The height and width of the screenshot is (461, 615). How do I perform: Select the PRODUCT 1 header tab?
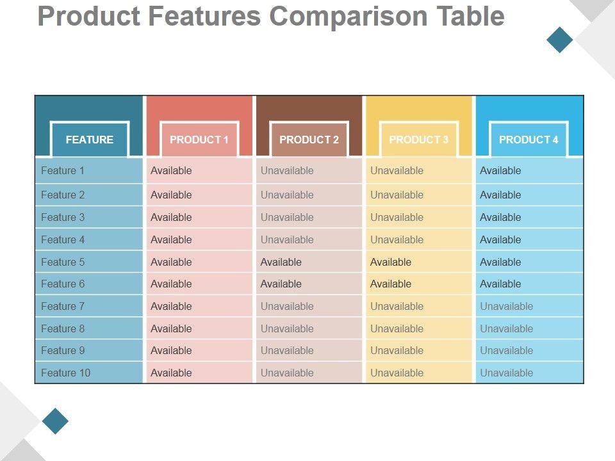[199, 140]
